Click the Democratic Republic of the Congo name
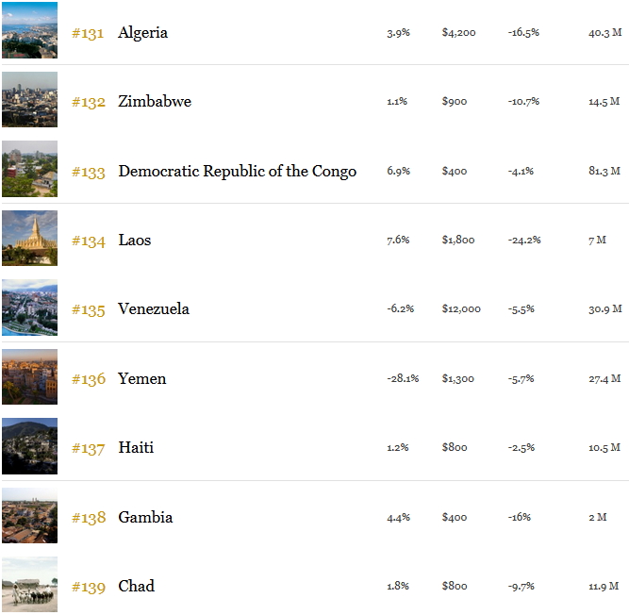This screenshot has height=615, width=629. coord(237,172)
